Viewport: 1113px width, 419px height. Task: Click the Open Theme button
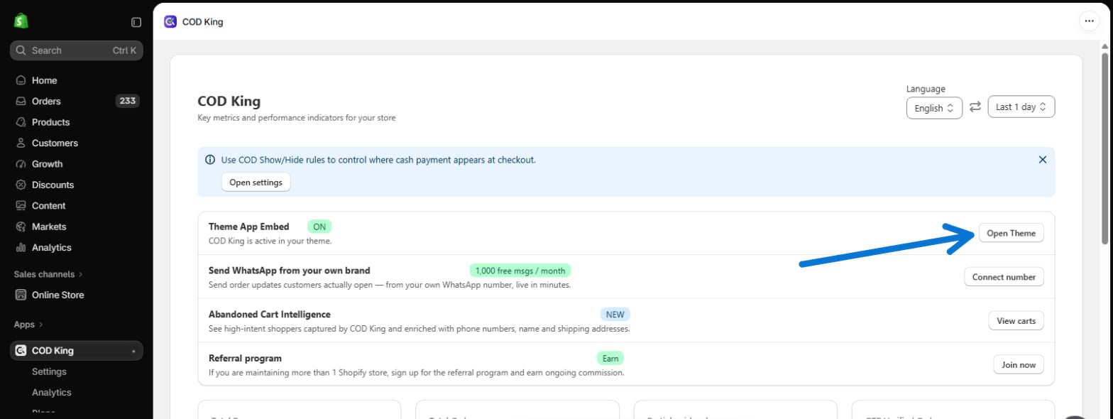pos(1011,233)
